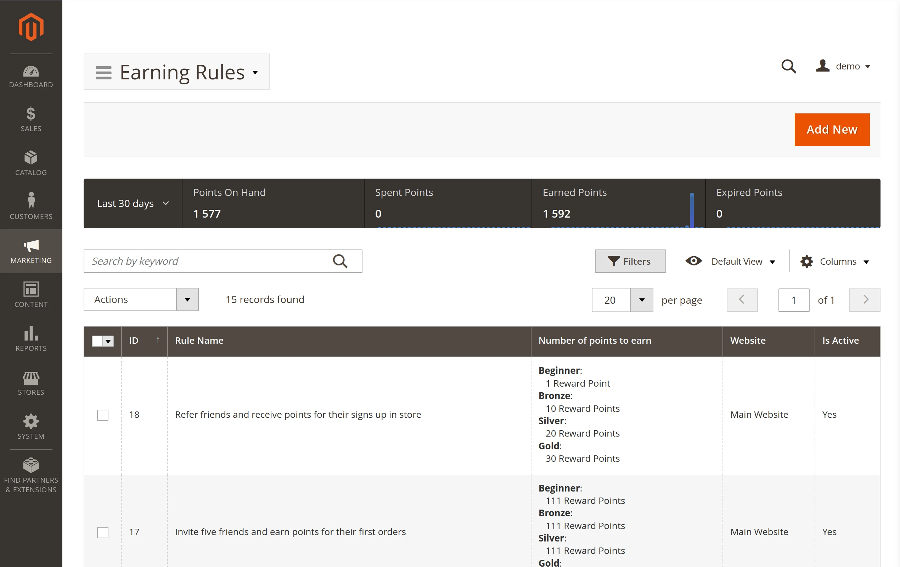Check the row checkbox for rule 18

(103, 415)
